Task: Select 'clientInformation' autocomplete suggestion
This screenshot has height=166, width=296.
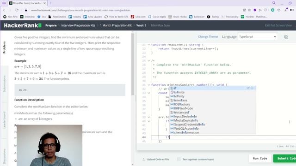Action: click(213, 132)
